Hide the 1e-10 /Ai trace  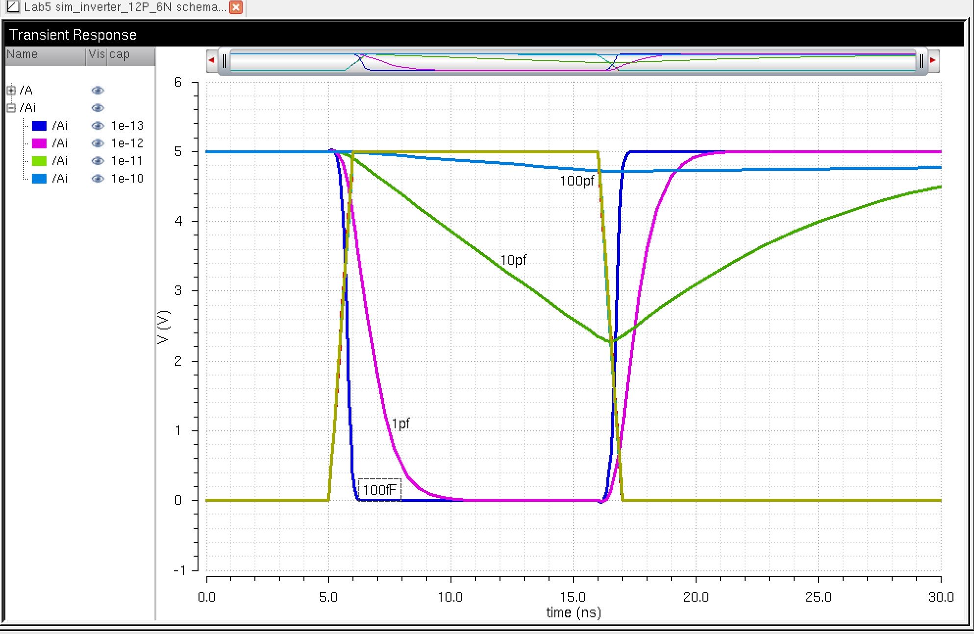[x=98, y=179]
